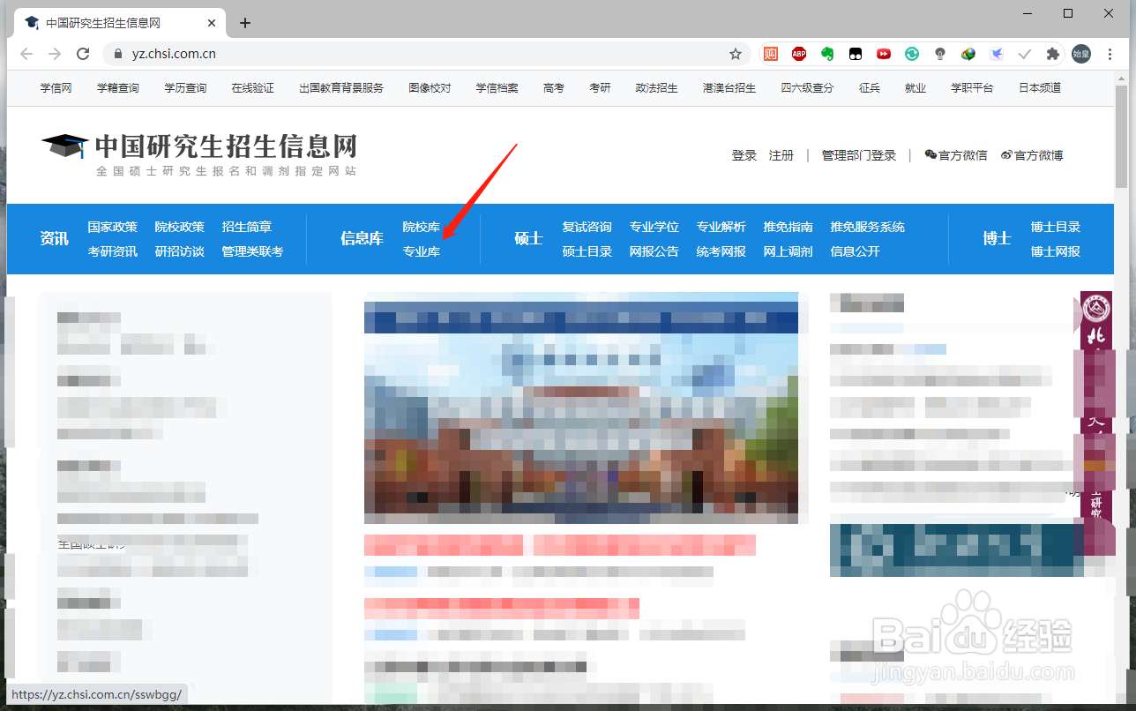Open 出国教育背景服务 in top navigation
The width and height of the screenshot is (1136, 711).
[x=341, y=88]
